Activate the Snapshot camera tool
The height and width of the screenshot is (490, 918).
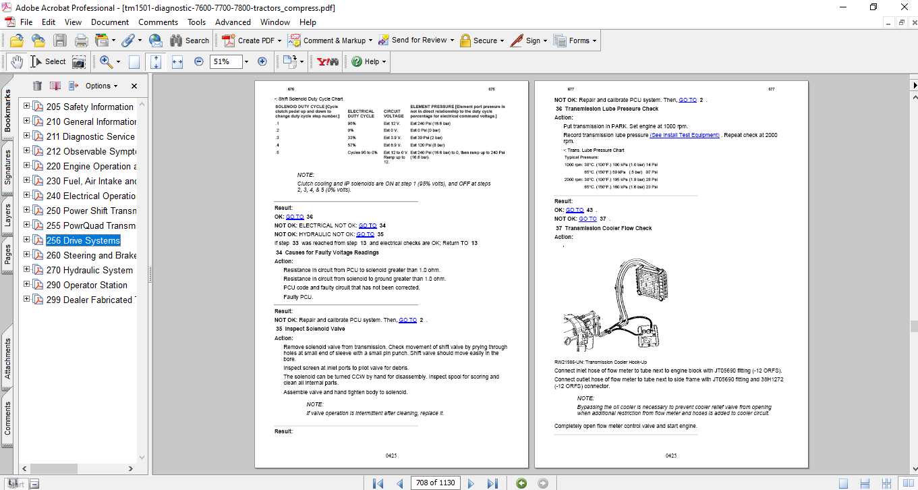coord(79,61)
